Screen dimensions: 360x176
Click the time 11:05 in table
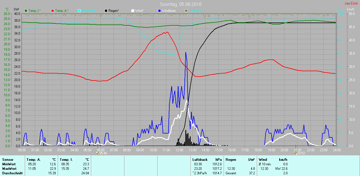[32, 169]
